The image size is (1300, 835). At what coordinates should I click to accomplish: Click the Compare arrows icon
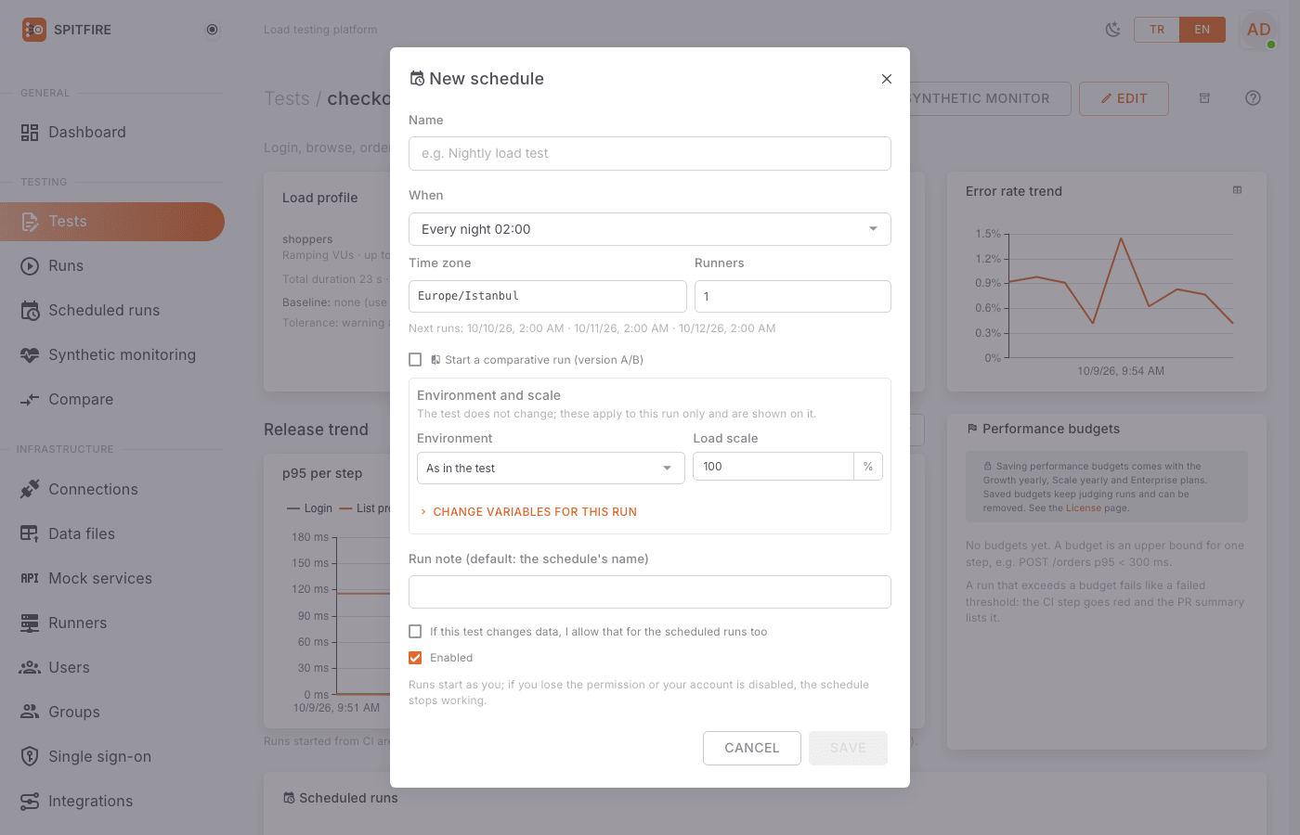pyautogui.click(x=30, y=400)
